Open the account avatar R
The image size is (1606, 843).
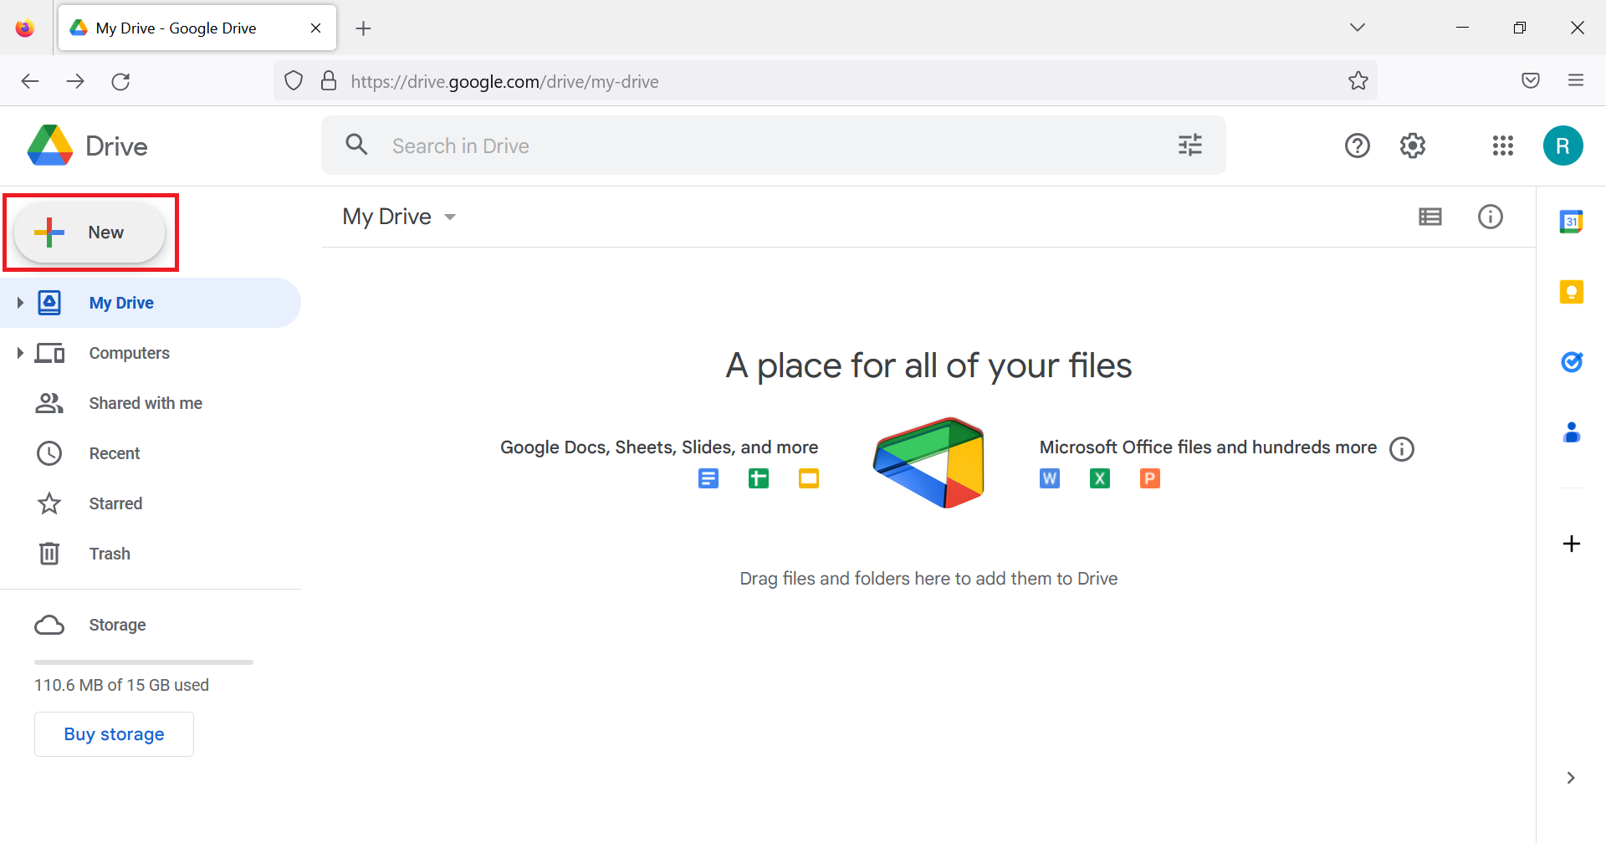point(1563,146)
